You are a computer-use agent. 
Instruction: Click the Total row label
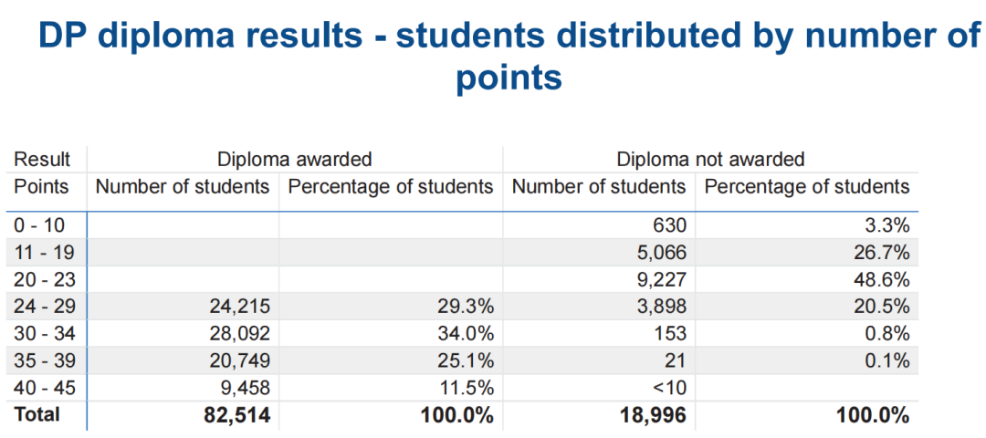[36, 415]
